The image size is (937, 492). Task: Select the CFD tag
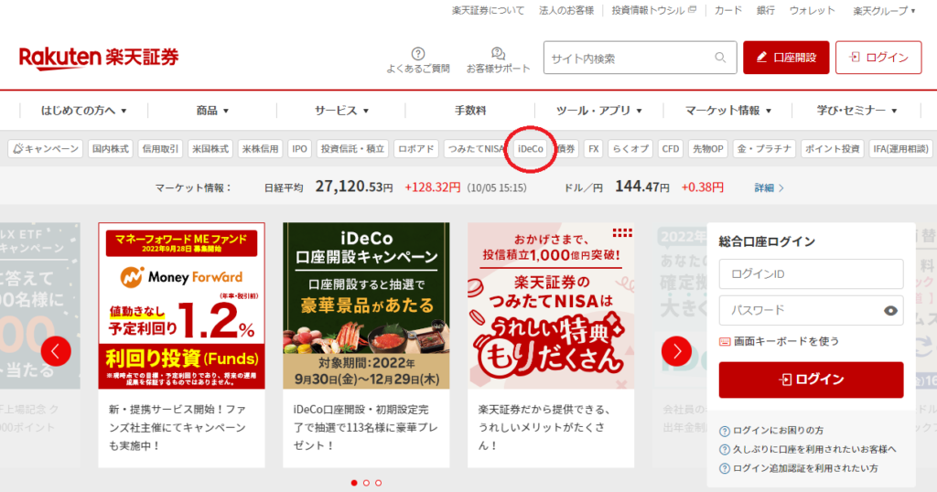(671, 149)
